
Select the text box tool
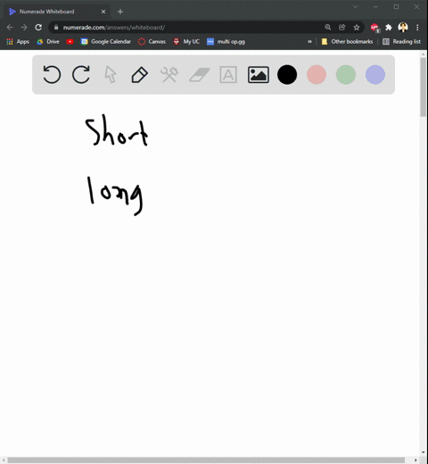click(228, 74)
